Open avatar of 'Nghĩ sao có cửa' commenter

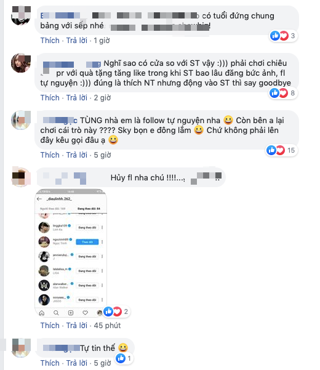click(21, 63)
